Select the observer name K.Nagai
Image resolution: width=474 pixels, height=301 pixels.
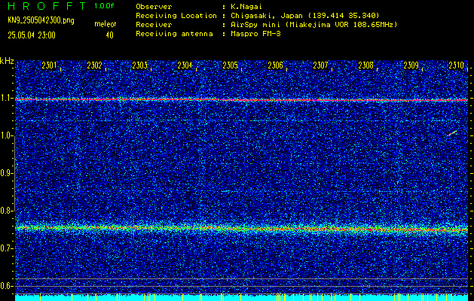click(245, 6)
